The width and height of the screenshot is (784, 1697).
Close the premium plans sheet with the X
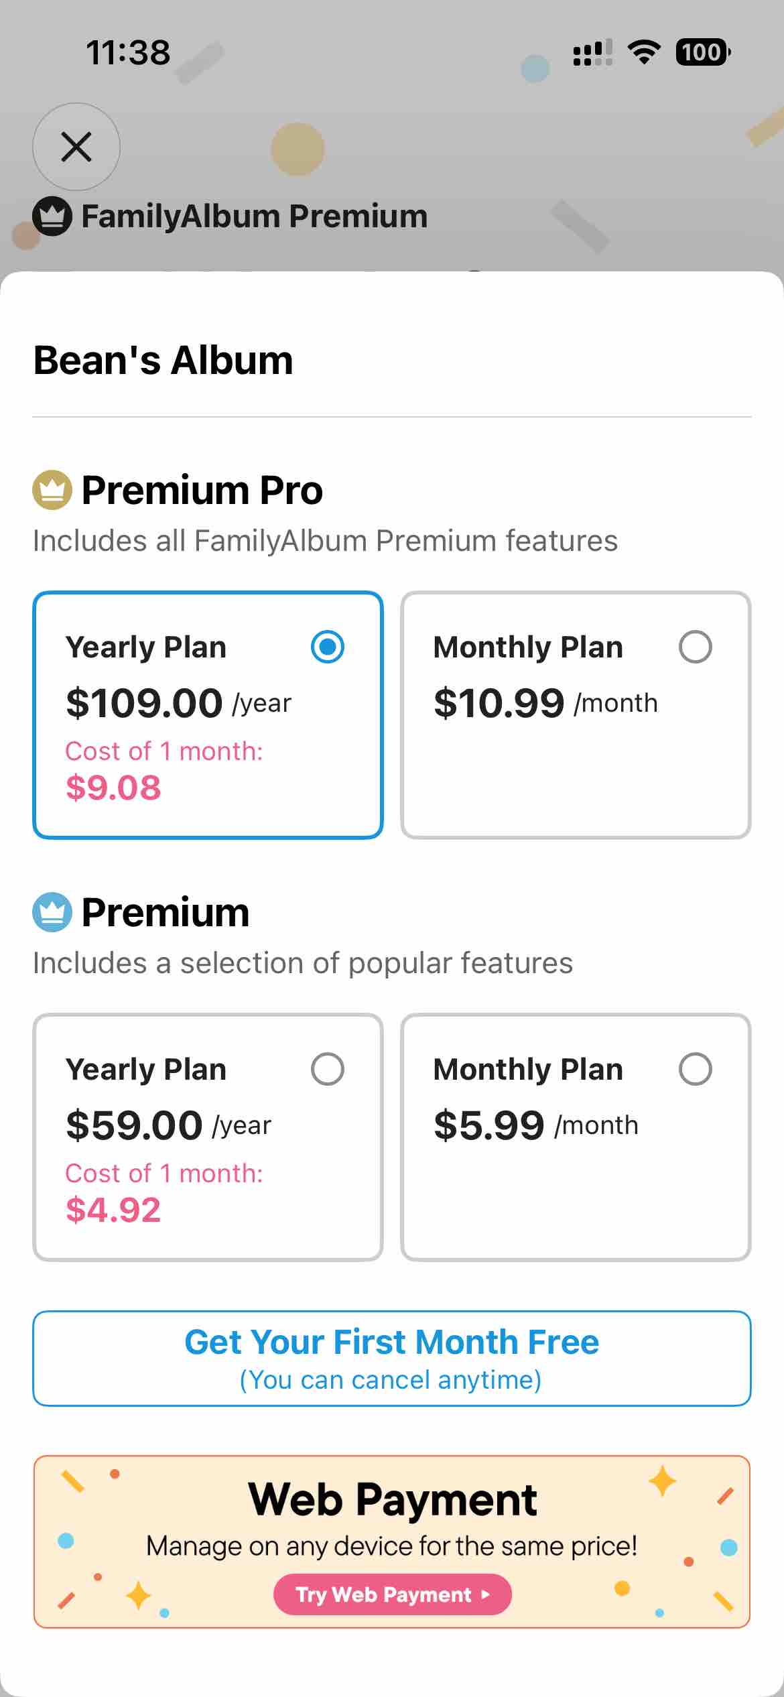(x=76, y=147)
